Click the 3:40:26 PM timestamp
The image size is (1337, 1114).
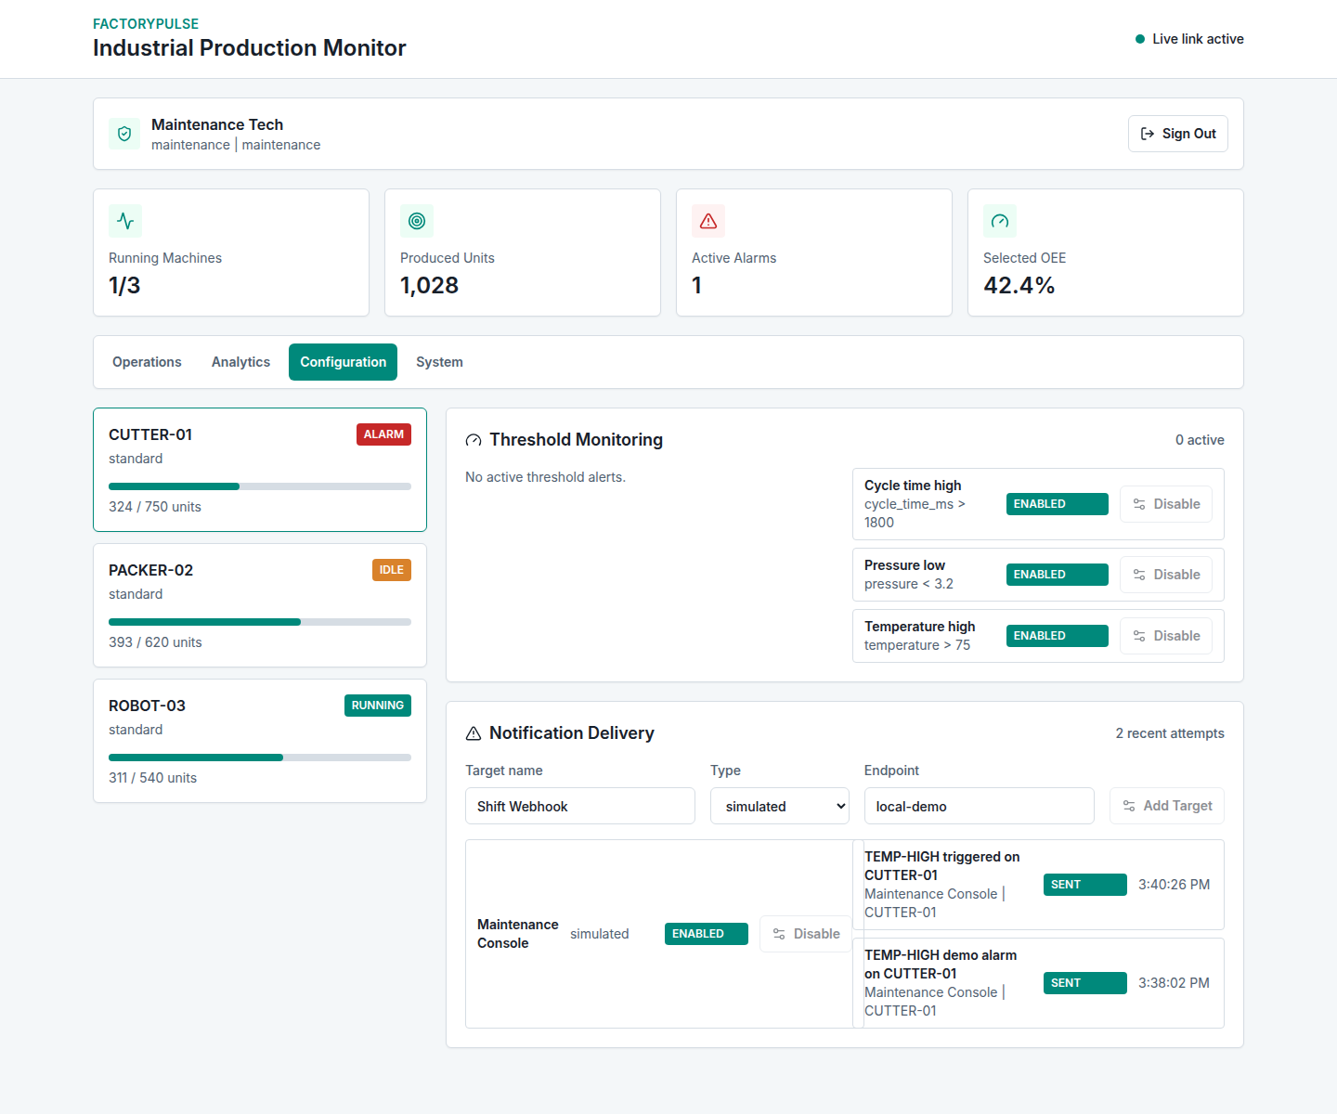point(1174,885)
